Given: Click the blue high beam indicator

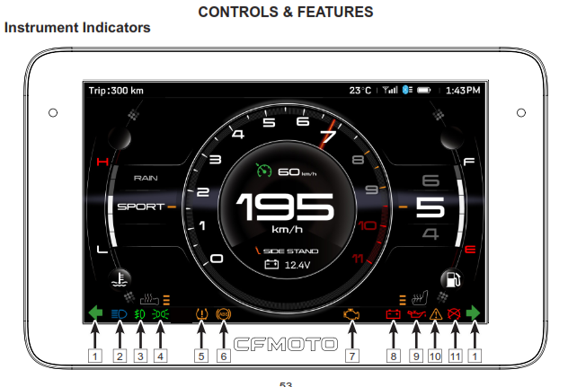Looking at the screenshot, I should click(x=119, y=314).
